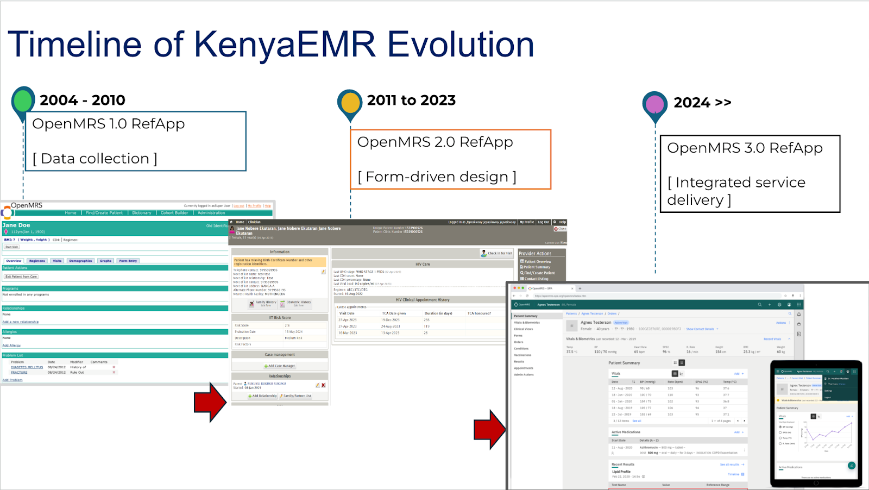Open the Obstetric History form button
Image resolution: width=869 pixels, height=490 pixels.
tap(295, 304)
